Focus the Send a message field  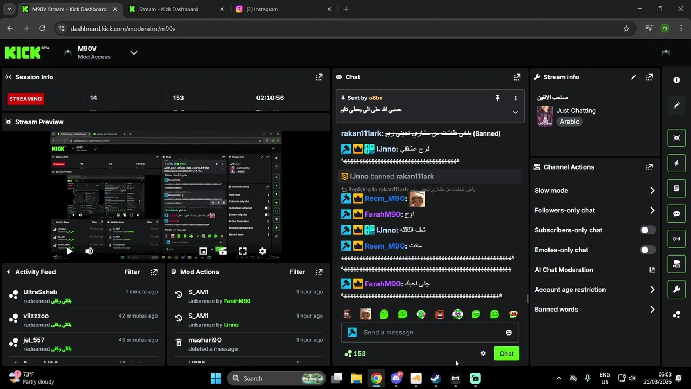click(430, 332)
